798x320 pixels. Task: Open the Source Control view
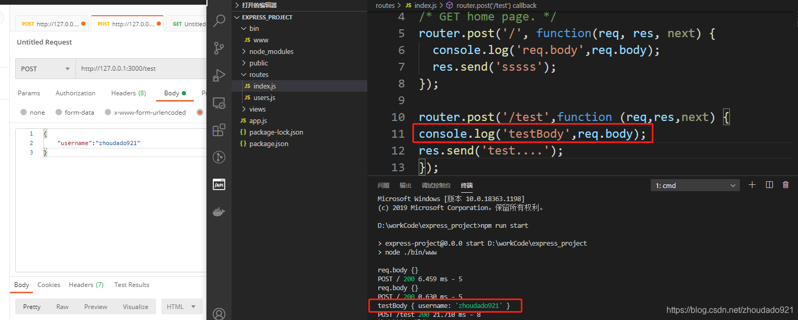pyautogui.click(x=219, y=48)
